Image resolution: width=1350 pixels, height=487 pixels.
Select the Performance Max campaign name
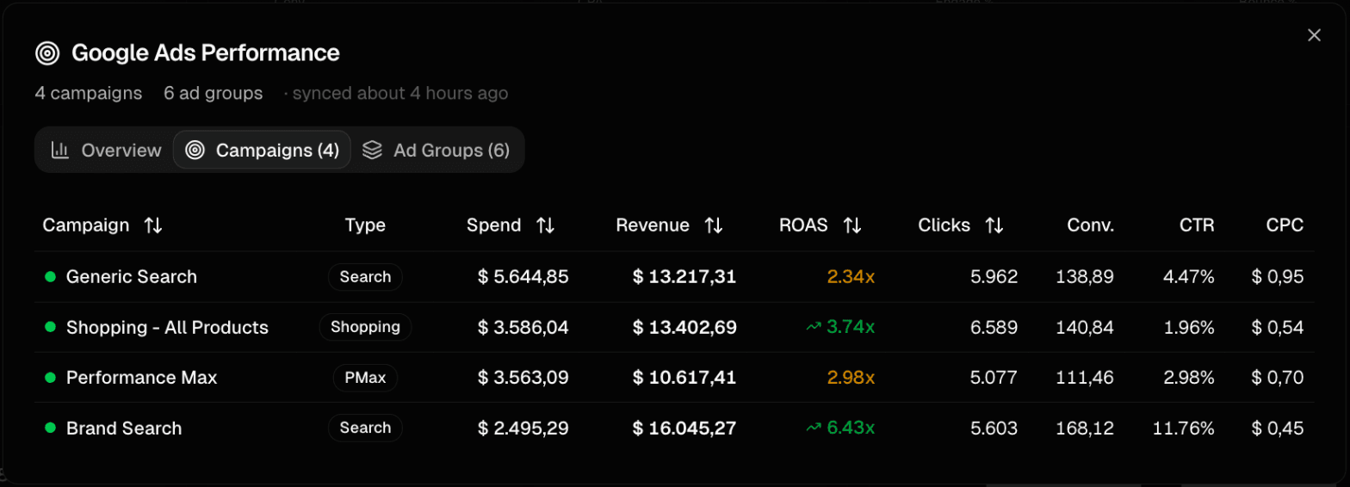click(142, 378)
